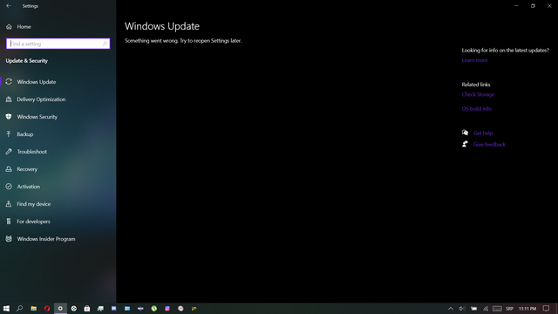Open For developers settings
Screen dimensions: 558x314
click(58, 222)
